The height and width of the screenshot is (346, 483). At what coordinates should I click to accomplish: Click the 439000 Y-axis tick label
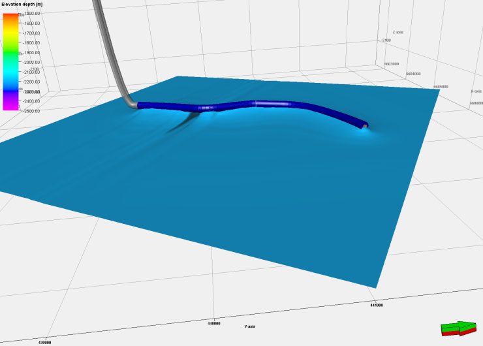tap(46, 341)
